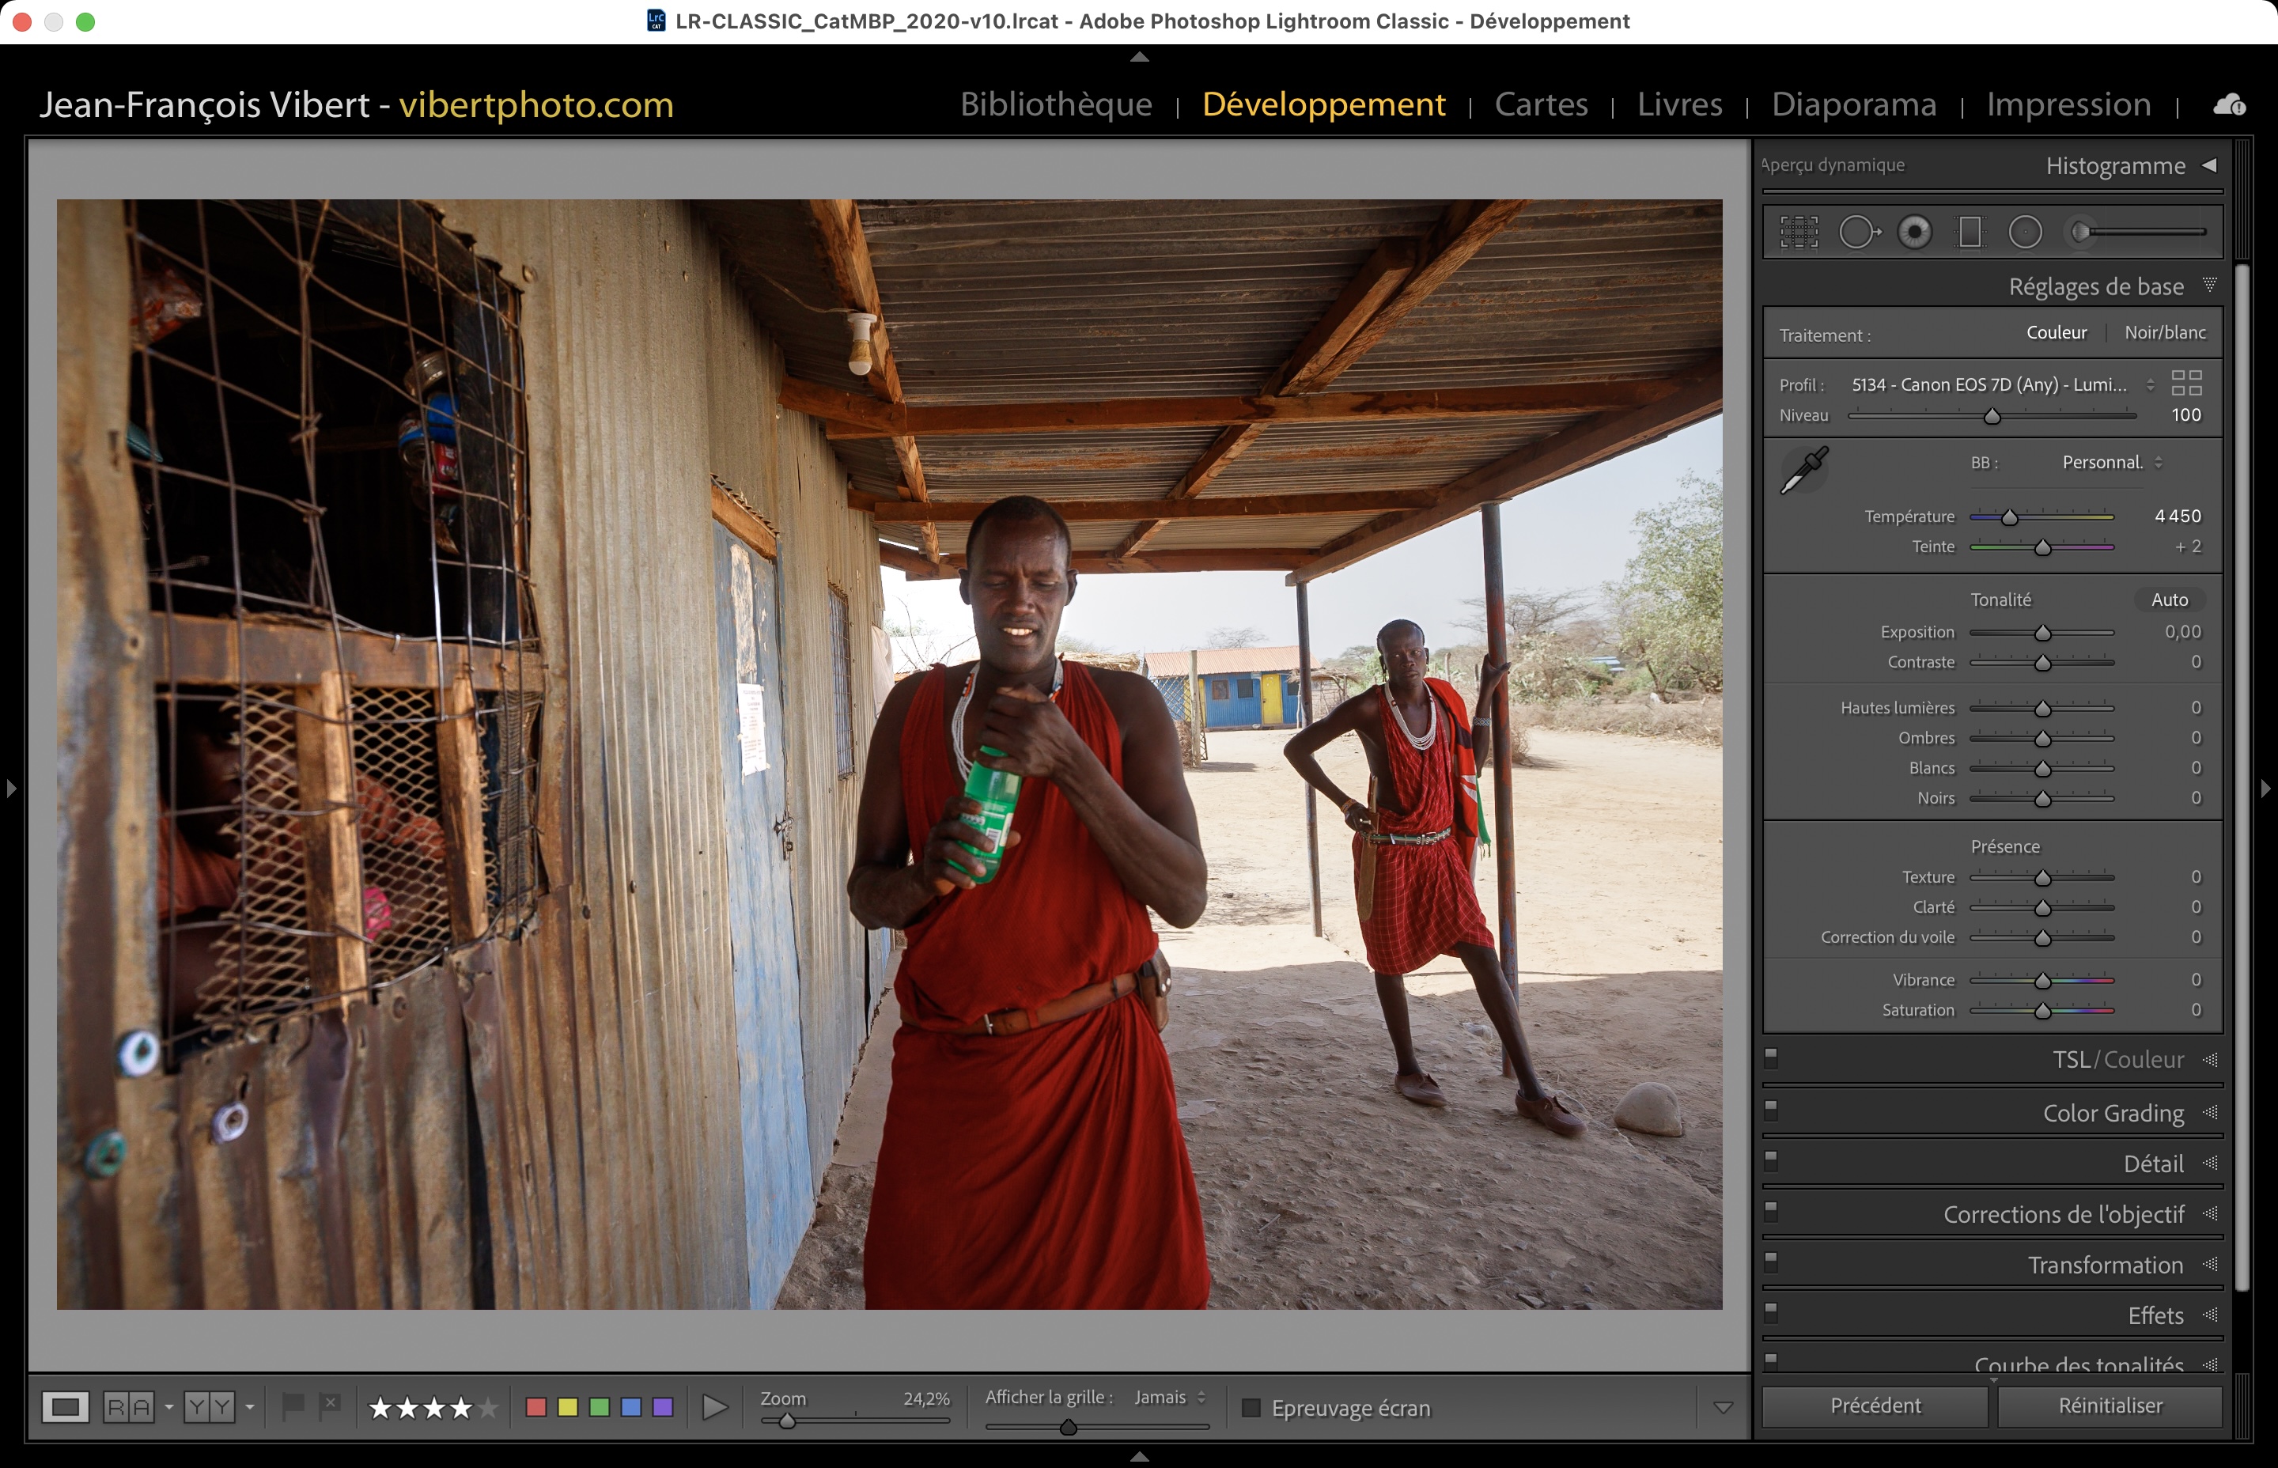This screenshot has width=2278, height=1468.
Task: Apply the red color label swatch
Action: click(535, 1407)
